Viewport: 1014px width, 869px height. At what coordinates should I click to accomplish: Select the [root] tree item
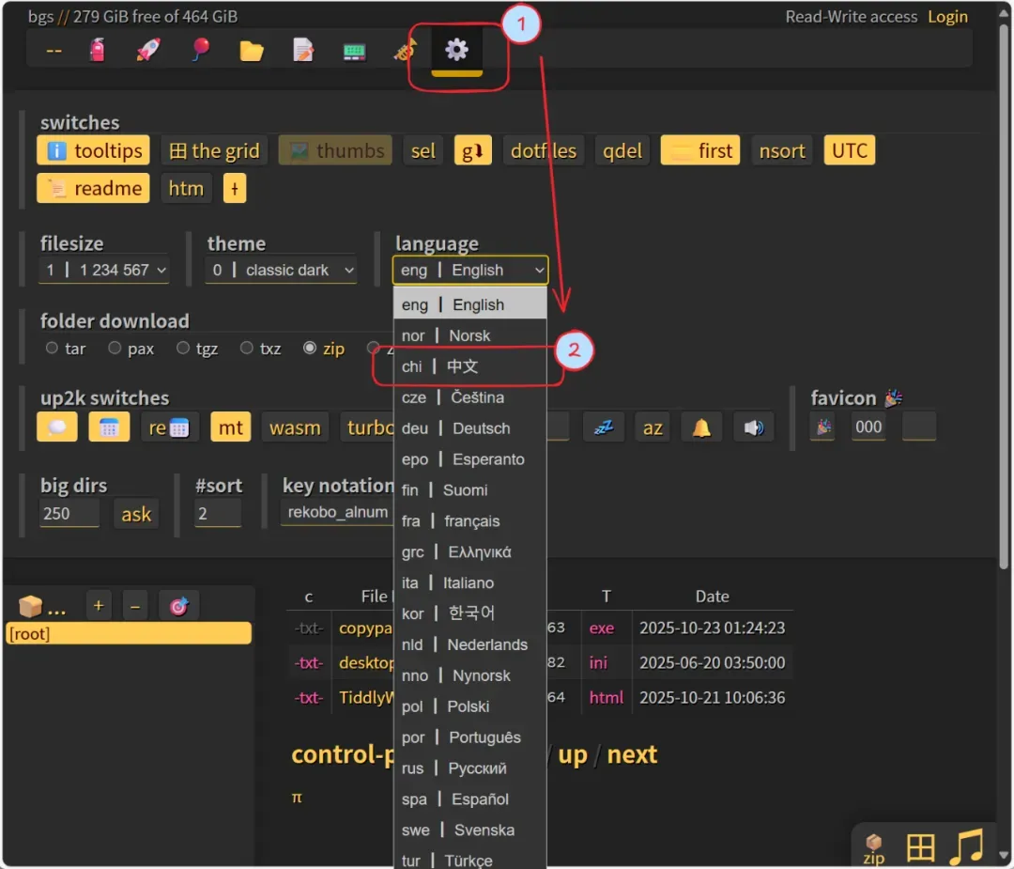coord(129,633)
